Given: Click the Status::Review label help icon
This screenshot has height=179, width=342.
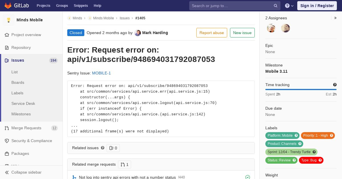Looking at the screenshot, I should 294,160.
